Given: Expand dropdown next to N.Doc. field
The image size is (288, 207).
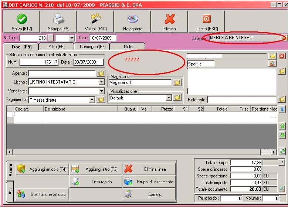Looking at the screenshot, I should 72,38.
